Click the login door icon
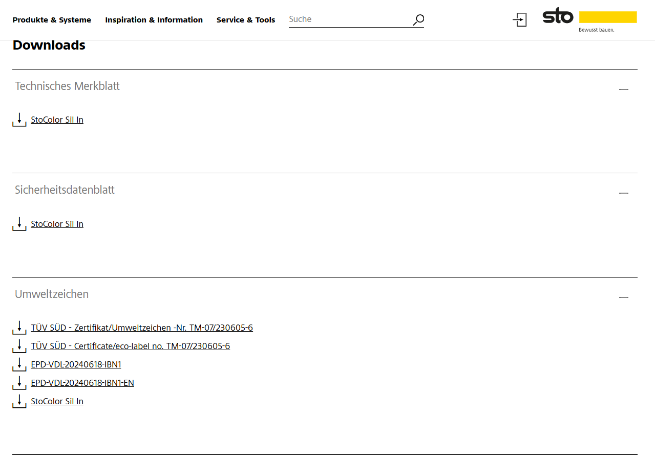Image resolution: width=655 pixels, height=462 pixels. [520, 20]
